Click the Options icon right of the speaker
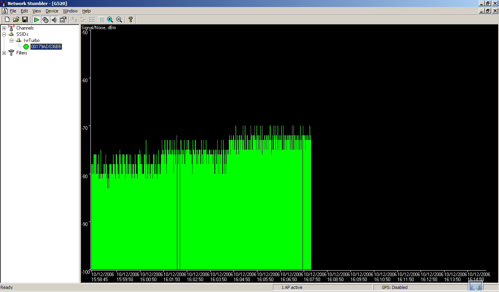Image resolution: width=499 pixels, height=292 pixels. 63,19
